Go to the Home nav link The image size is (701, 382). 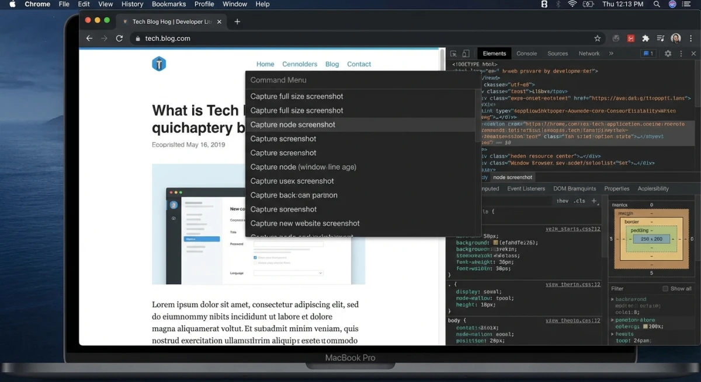click(x=265, y=64)
